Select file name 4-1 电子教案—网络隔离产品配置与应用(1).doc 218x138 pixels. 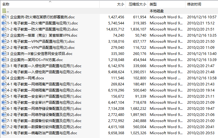[x=44, y=84]
